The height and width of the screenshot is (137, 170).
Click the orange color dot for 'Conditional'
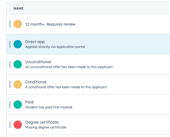pos(18,84)
